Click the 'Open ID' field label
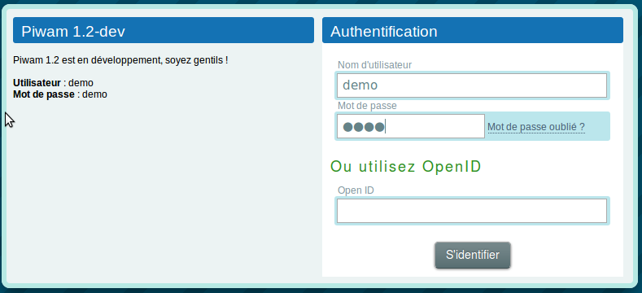Image resolution: width=642 pixels, height=293 pixels. point(356,190)
